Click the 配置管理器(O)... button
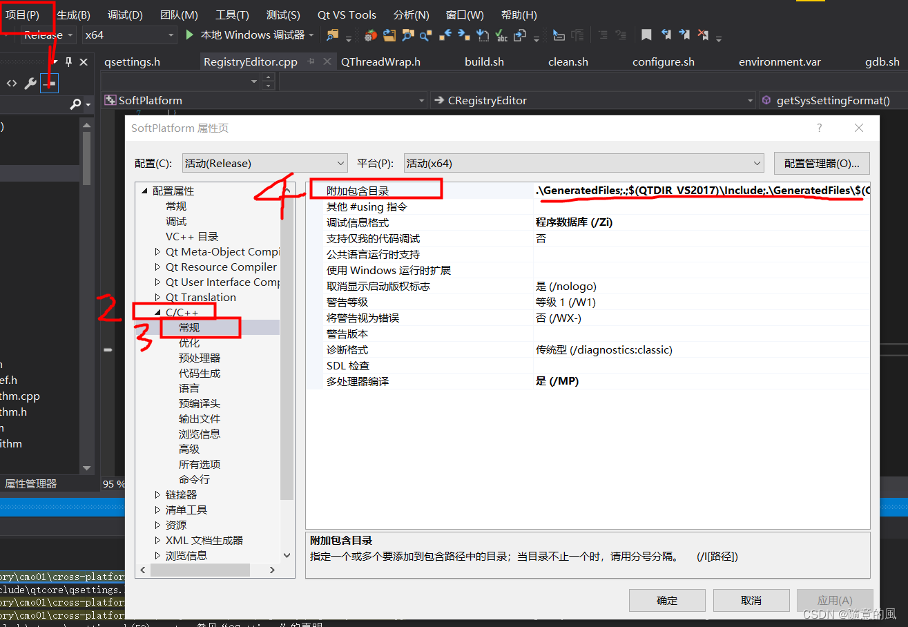This screenshot has height=627, width=908. [822, 163]
